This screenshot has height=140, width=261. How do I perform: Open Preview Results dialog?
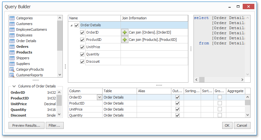[x=27, y=125]
